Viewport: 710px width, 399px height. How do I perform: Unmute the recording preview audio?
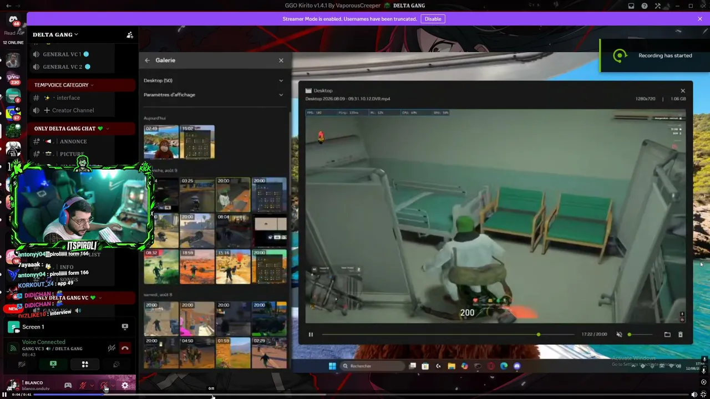[x=619, y=335]
